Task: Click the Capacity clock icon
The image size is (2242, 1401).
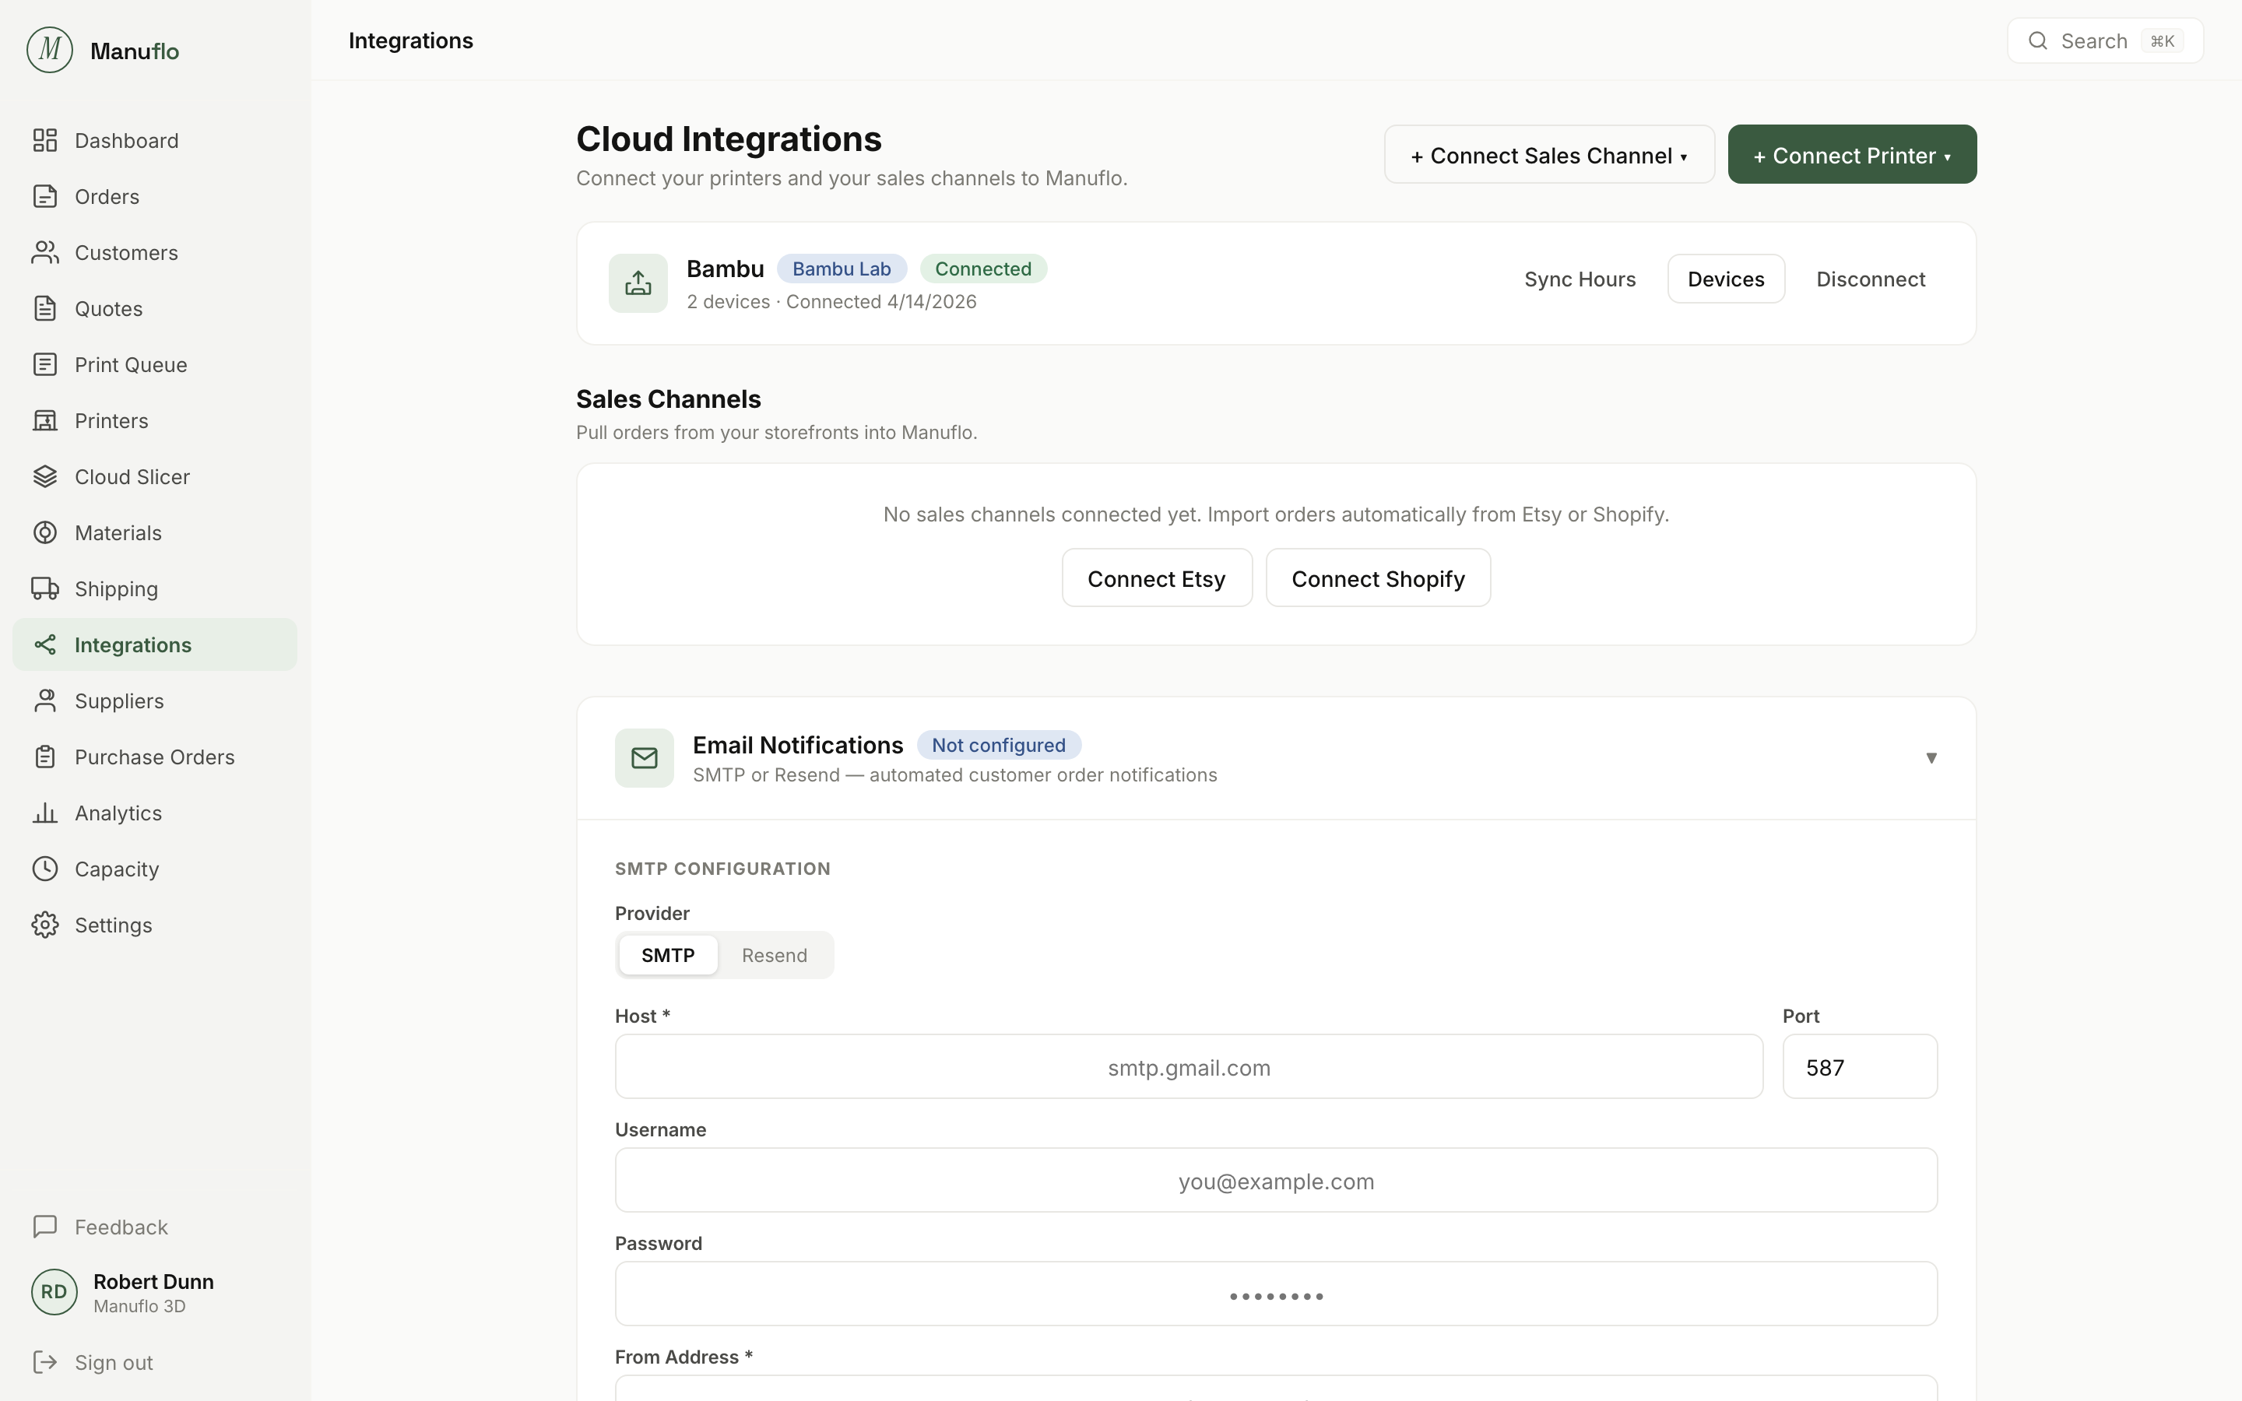Action: point(44,869)
